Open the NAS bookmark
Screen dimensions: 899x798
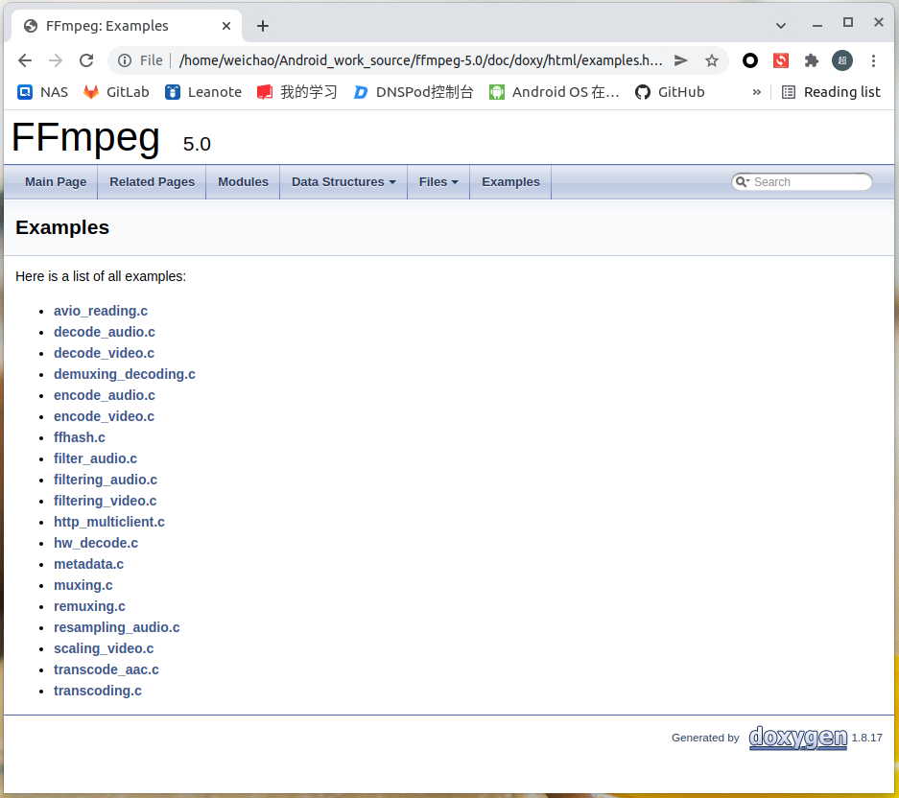41,92
